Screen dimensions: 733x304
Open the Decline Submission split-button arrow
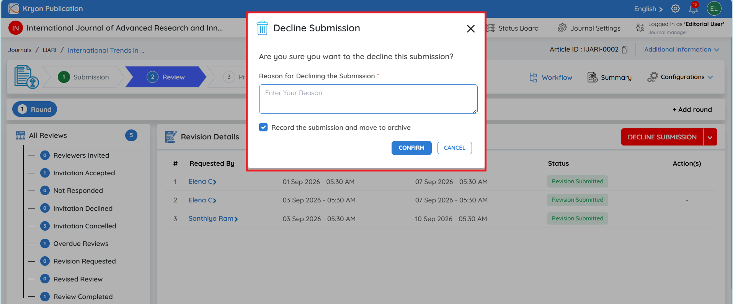coord(710,137)
